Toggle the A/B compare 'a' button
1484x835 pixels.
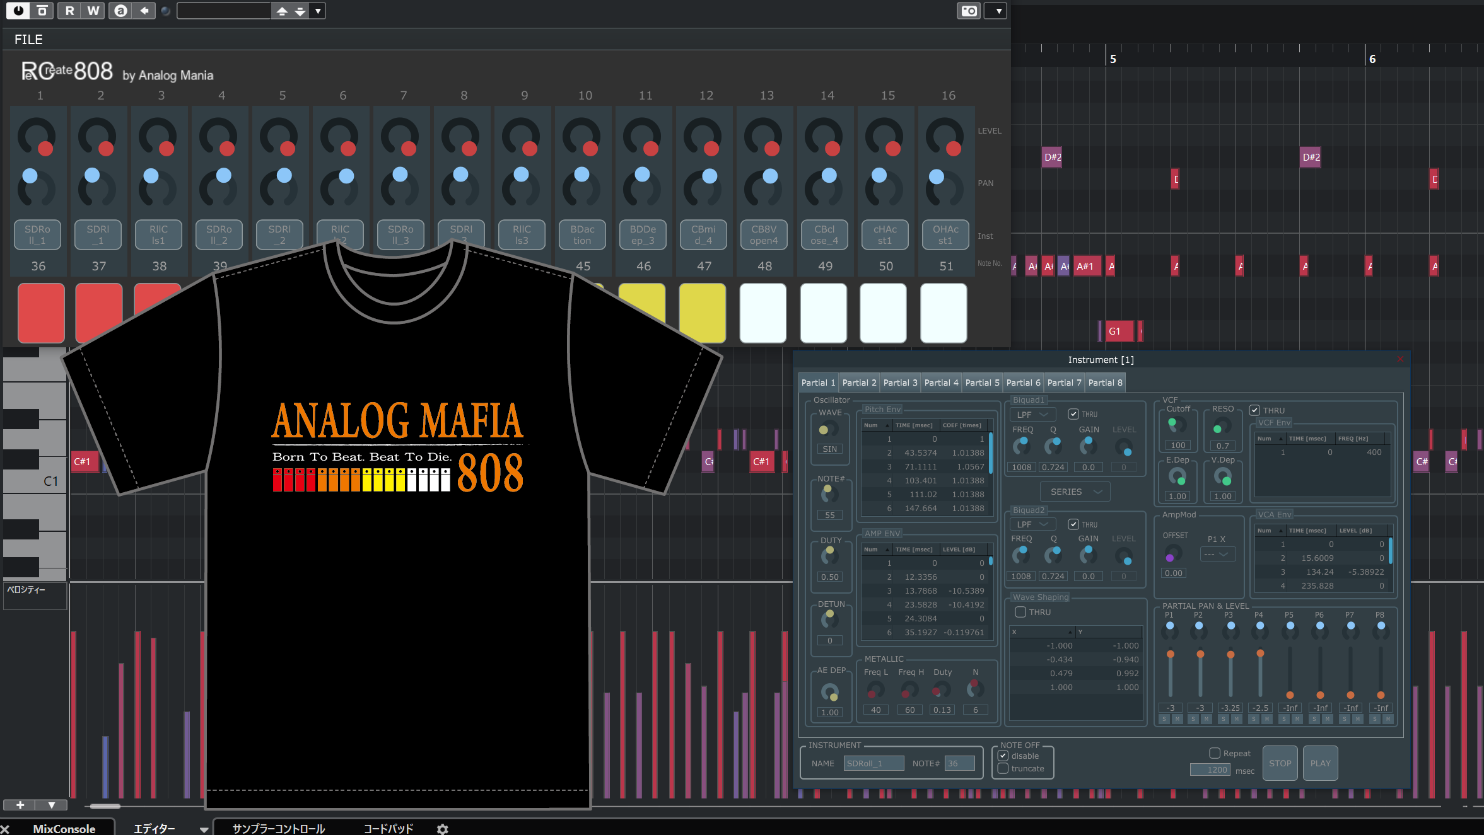(120, 11)
